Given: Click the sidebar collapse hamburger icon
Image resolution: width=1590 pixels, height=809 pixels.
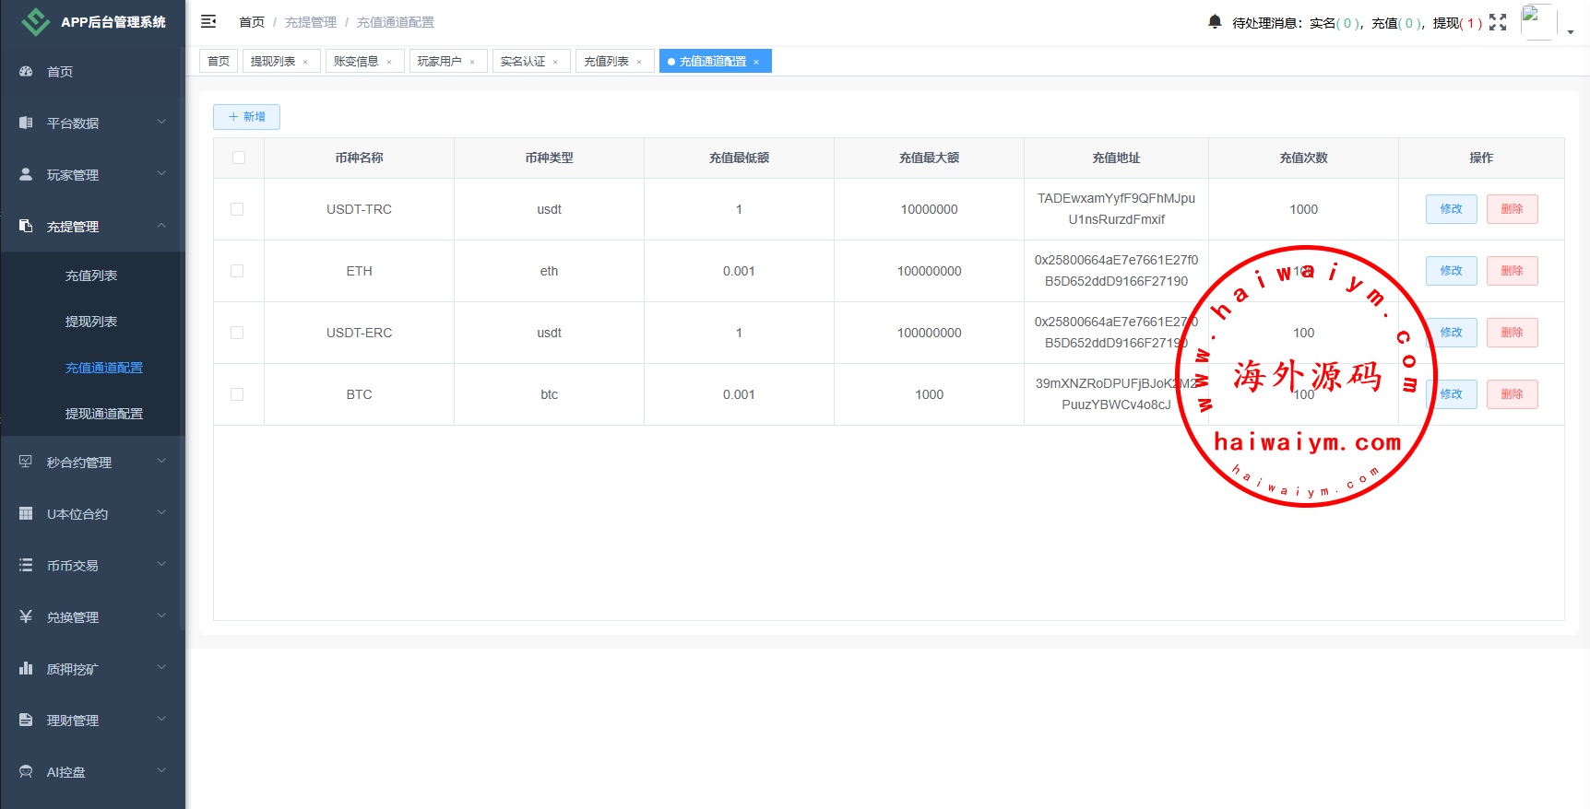Looking at the screenshot, I should click(x=208, y=21).
